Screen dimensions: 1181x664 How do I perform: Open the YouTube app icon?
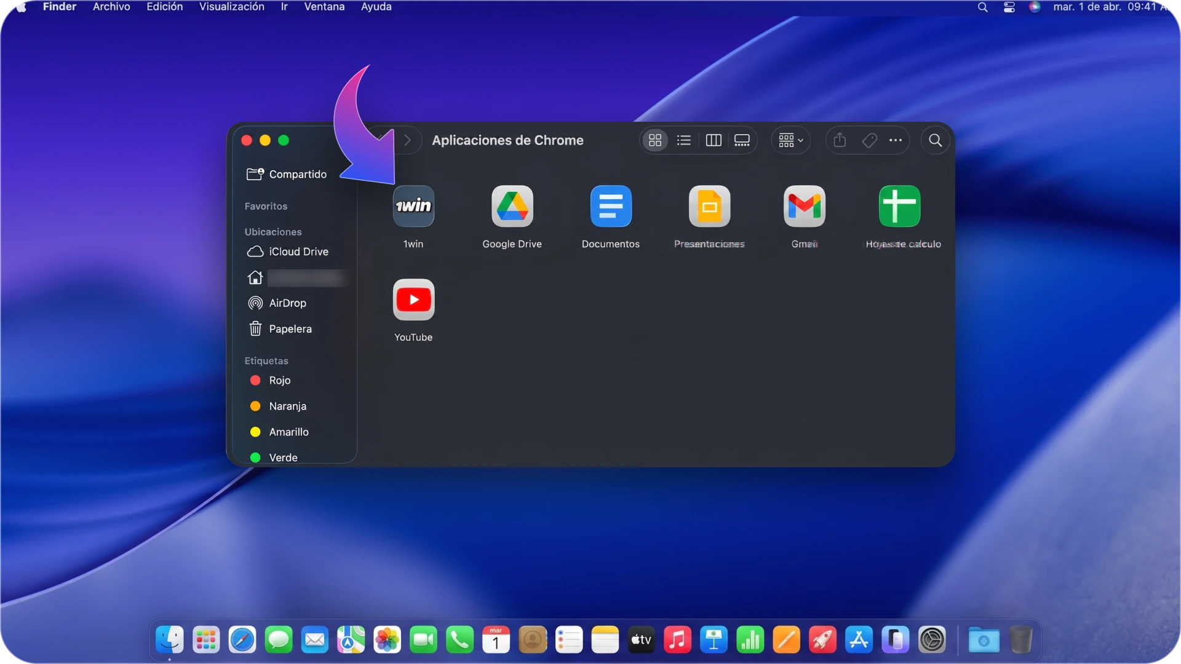tap(413, 299)
